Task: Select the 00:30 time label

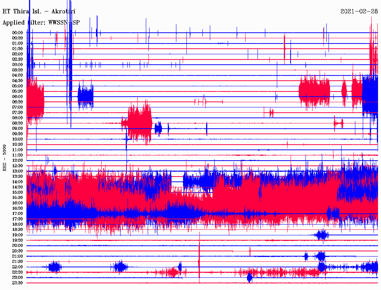Action: point(17,38)
